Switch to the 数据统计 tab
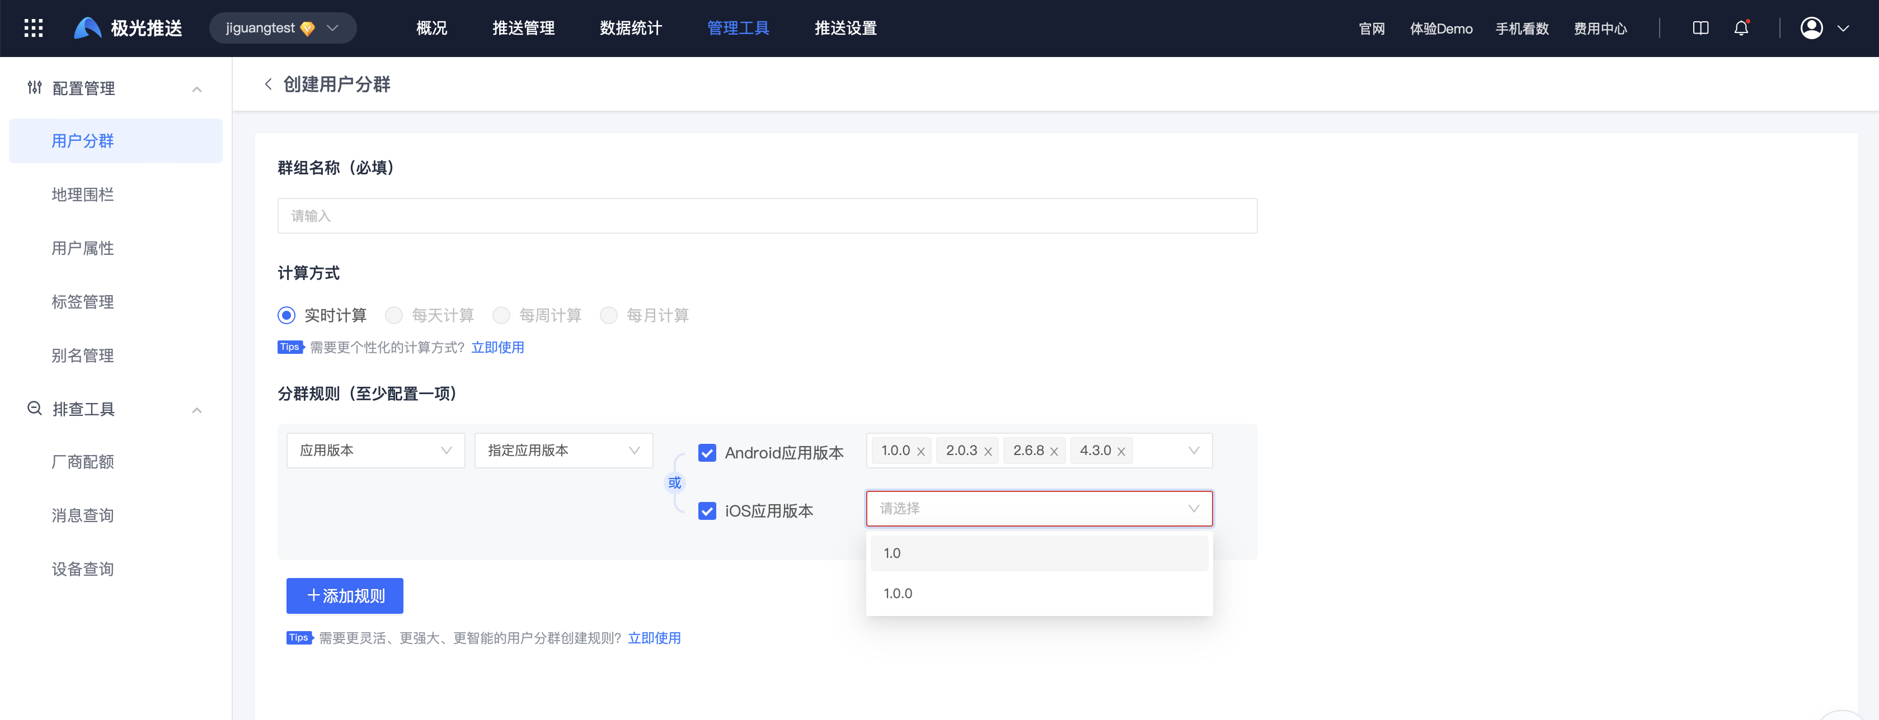The image size is (1879, 720). 631,29
